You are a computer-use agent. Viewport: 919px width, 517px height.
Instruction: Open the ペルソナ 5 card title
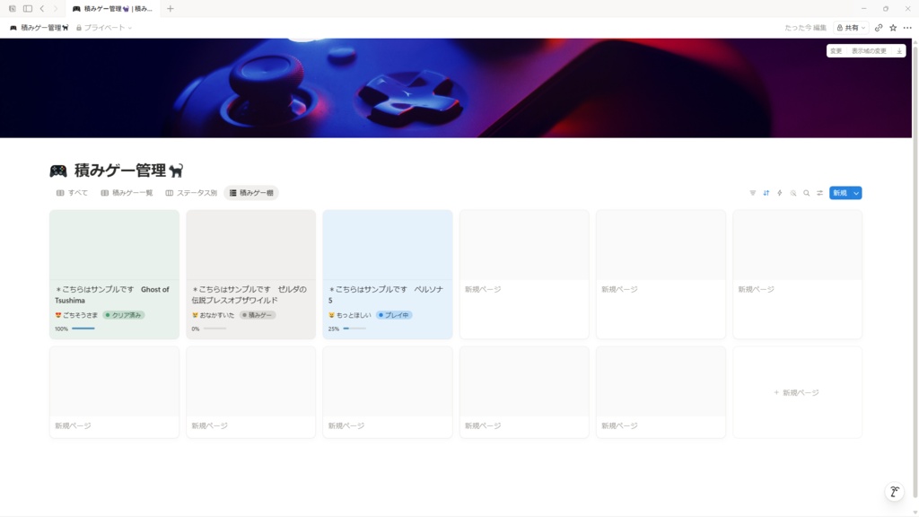(386, 294)
